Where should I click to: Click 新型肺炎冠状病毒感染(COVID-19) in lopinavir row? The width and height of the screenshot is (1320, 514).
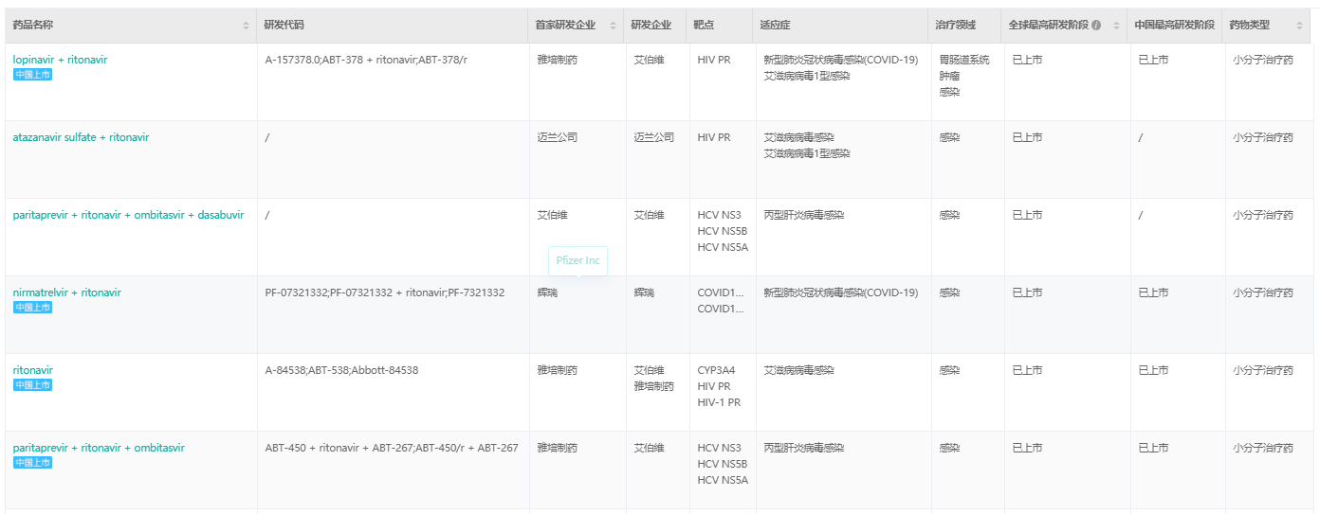[841, 60]
